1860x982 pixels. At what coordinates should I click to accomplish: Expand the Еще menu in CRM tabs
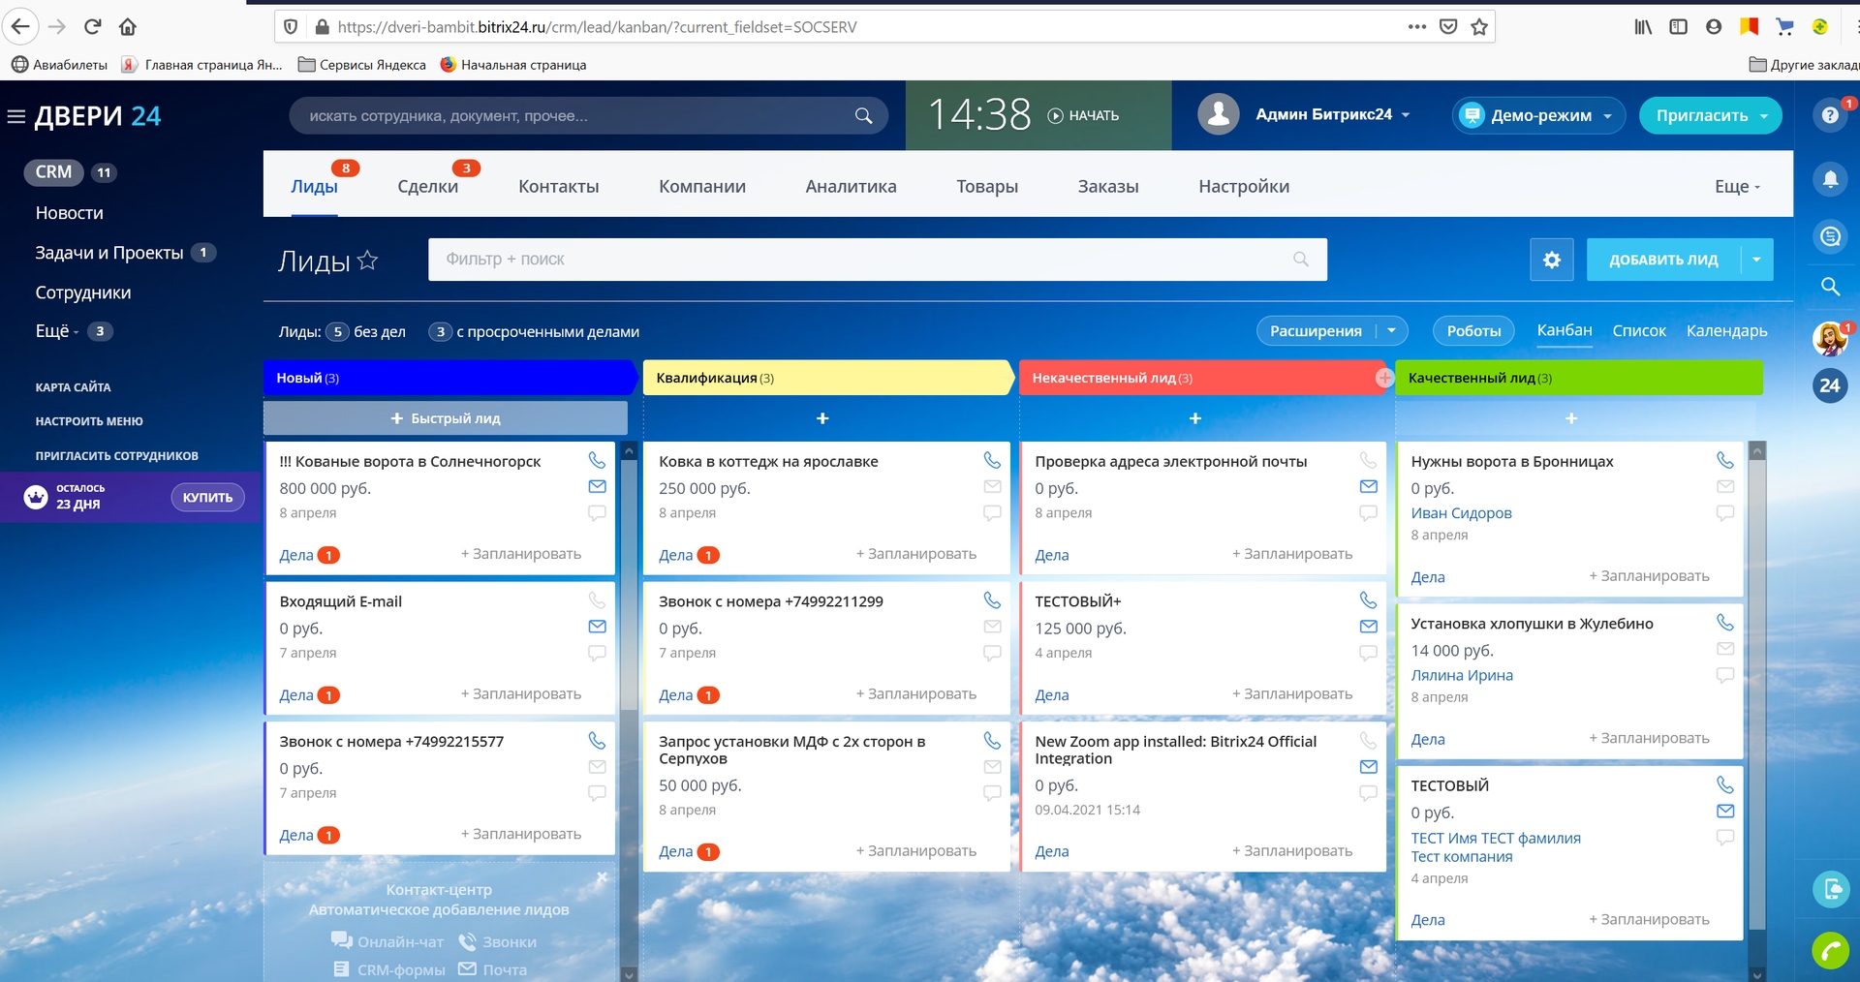pos(1736,187)
